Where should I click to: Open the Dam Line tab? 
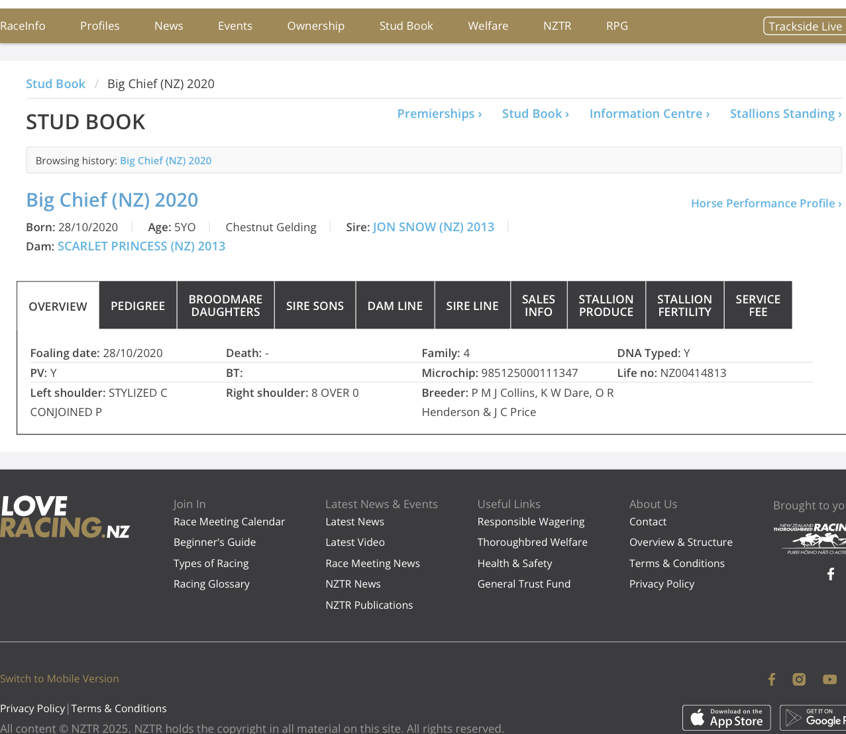(395, 305)
